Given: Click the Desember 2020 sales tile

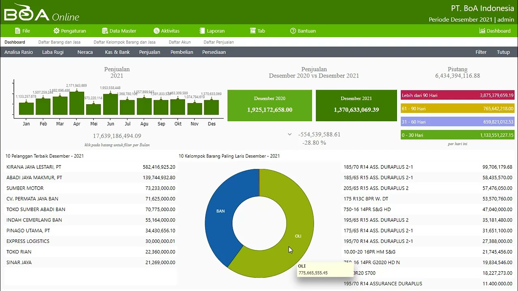Looking at the screenshot, I should point(270,105).
